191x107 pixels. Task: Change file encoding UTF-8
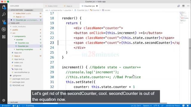[156, 106]
